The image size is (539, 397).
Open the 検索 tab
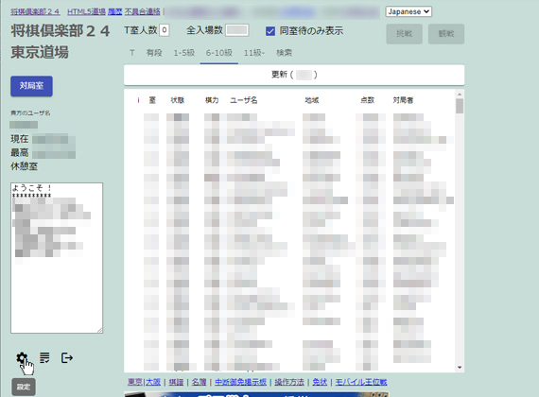click(x=285, y=53)
